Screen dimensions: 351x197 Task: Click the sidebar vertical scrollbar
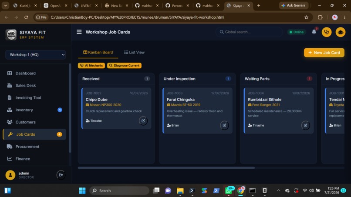70,108
